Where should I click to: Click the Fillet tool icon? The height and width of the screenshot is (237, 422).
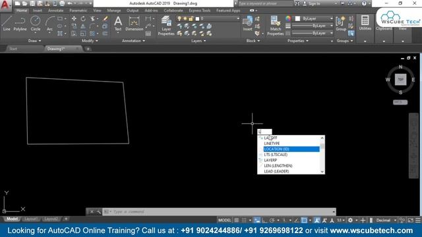pos(92,26)
